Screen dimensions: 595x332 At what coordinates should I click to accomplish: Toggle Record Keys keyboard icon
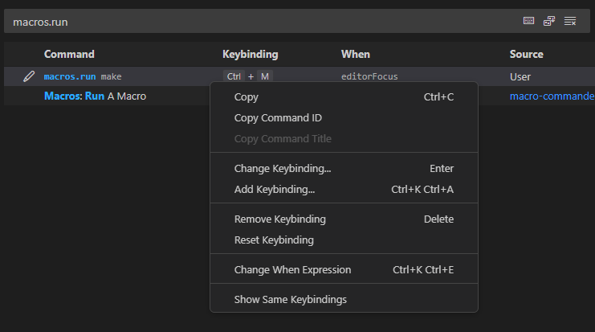click(528, 21)
